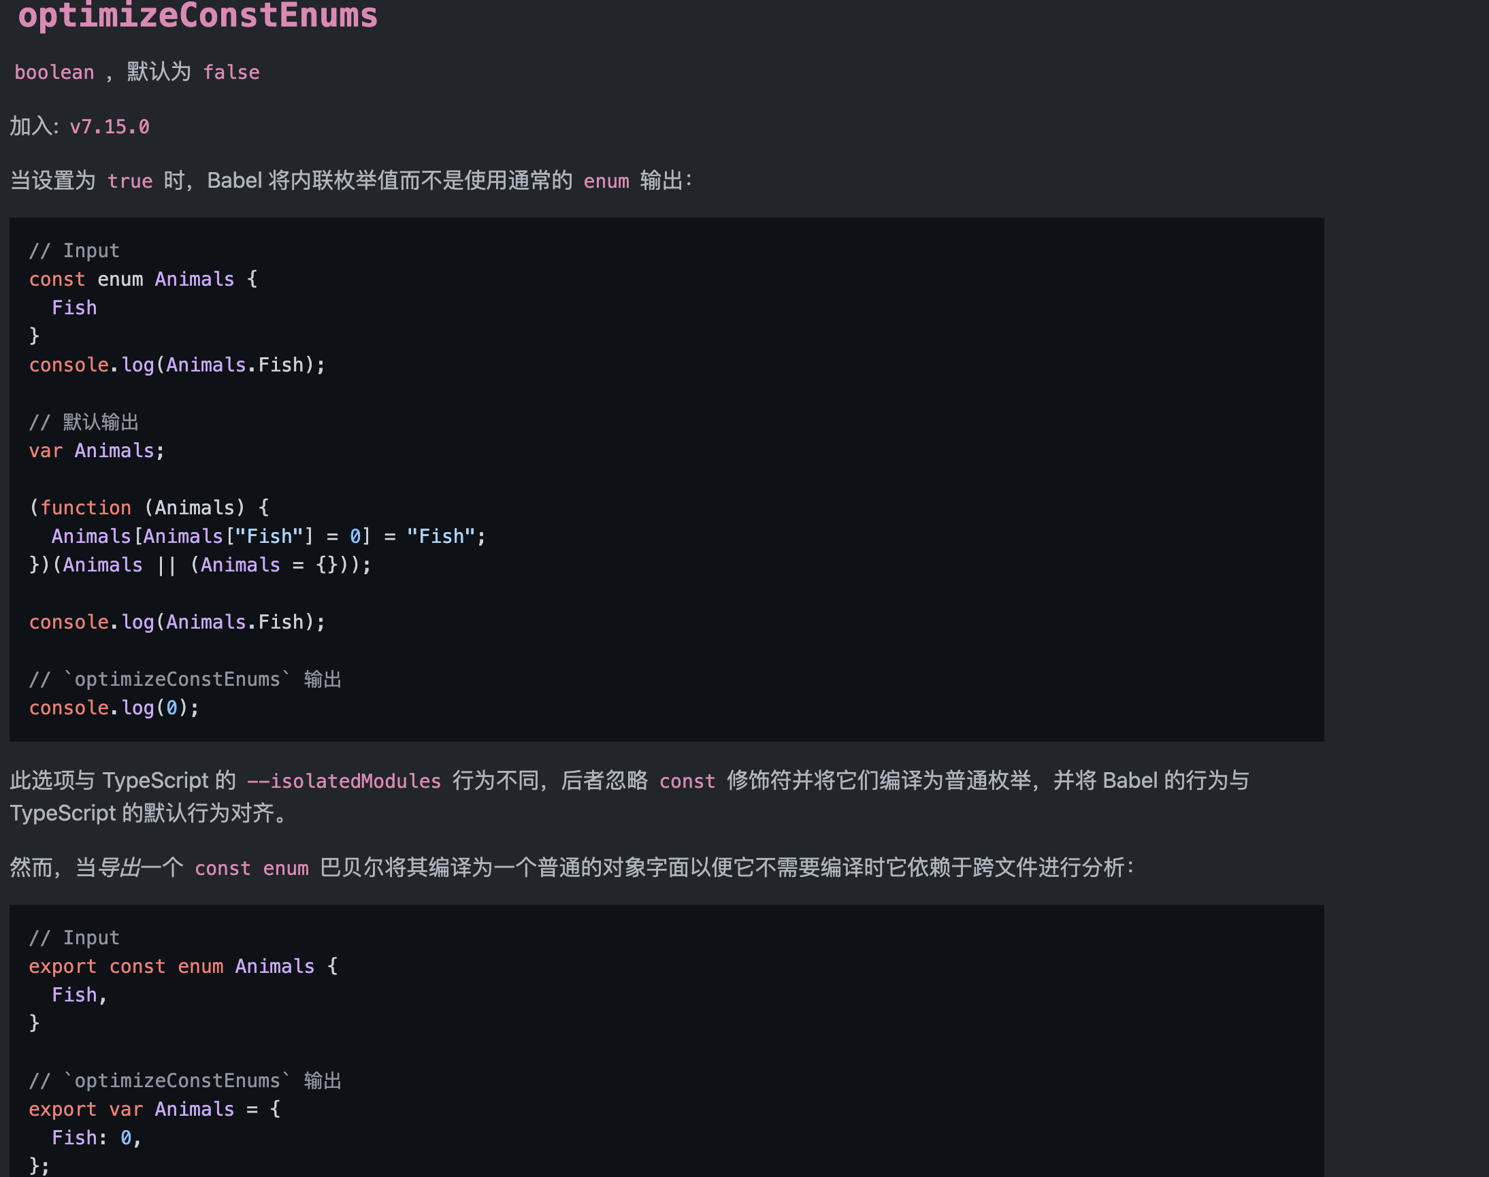Click the 'false' default value code
1489x1177 pixels.
pyautogui.click(x=231, y=72)
